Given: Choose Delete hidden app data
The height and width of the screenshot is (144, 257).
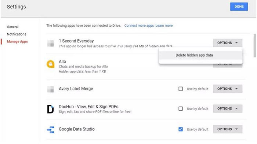Looking at the screenshot, I should coord(200,55).
